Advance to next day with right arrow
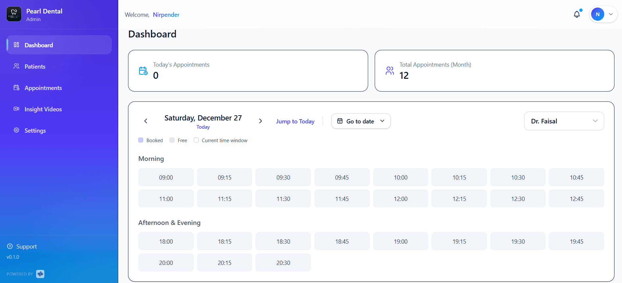The height and width of the screenshot is (283, 622). [x=260, y=121]
